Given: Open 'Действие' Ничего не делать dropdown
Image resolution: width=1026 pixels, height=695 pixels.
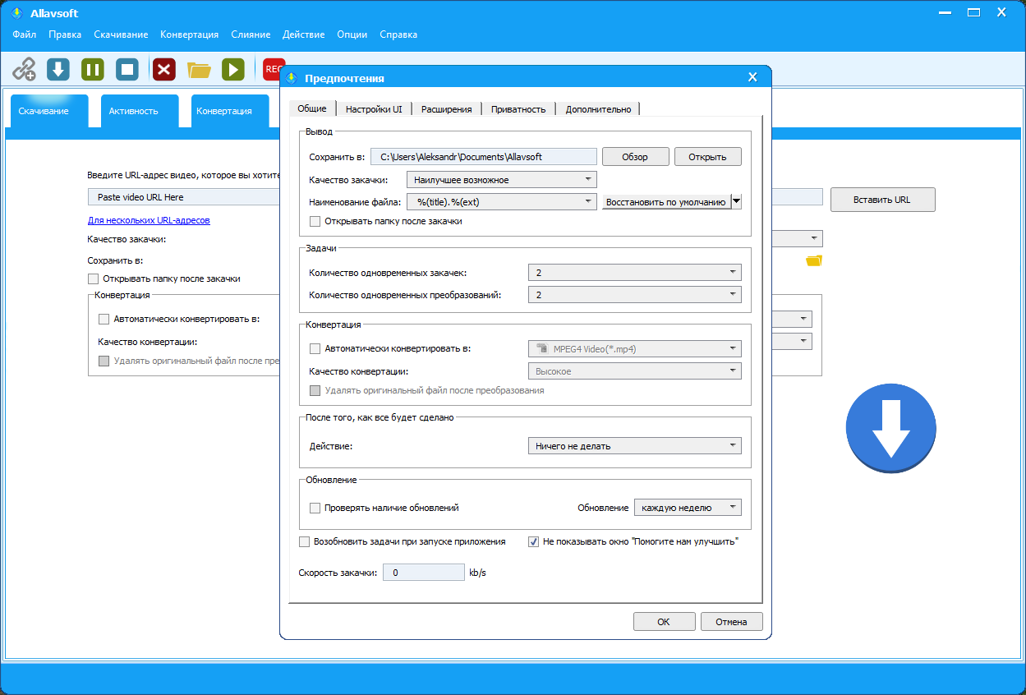Looking at the screenshot, I should 634,446.
